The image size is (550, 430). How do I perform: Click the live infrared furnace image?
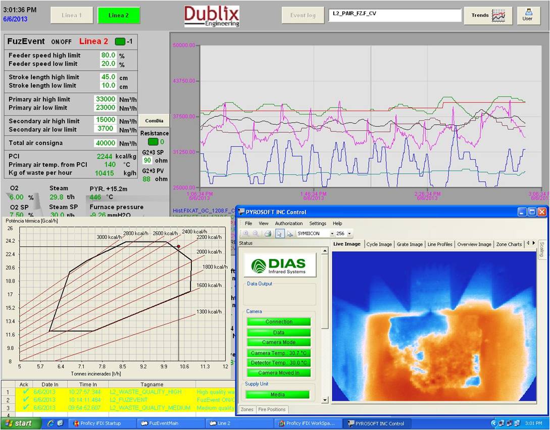point(434,326)
